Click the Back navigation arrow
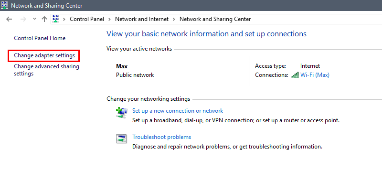Screen dimensions: 382x191 point(9,19)
